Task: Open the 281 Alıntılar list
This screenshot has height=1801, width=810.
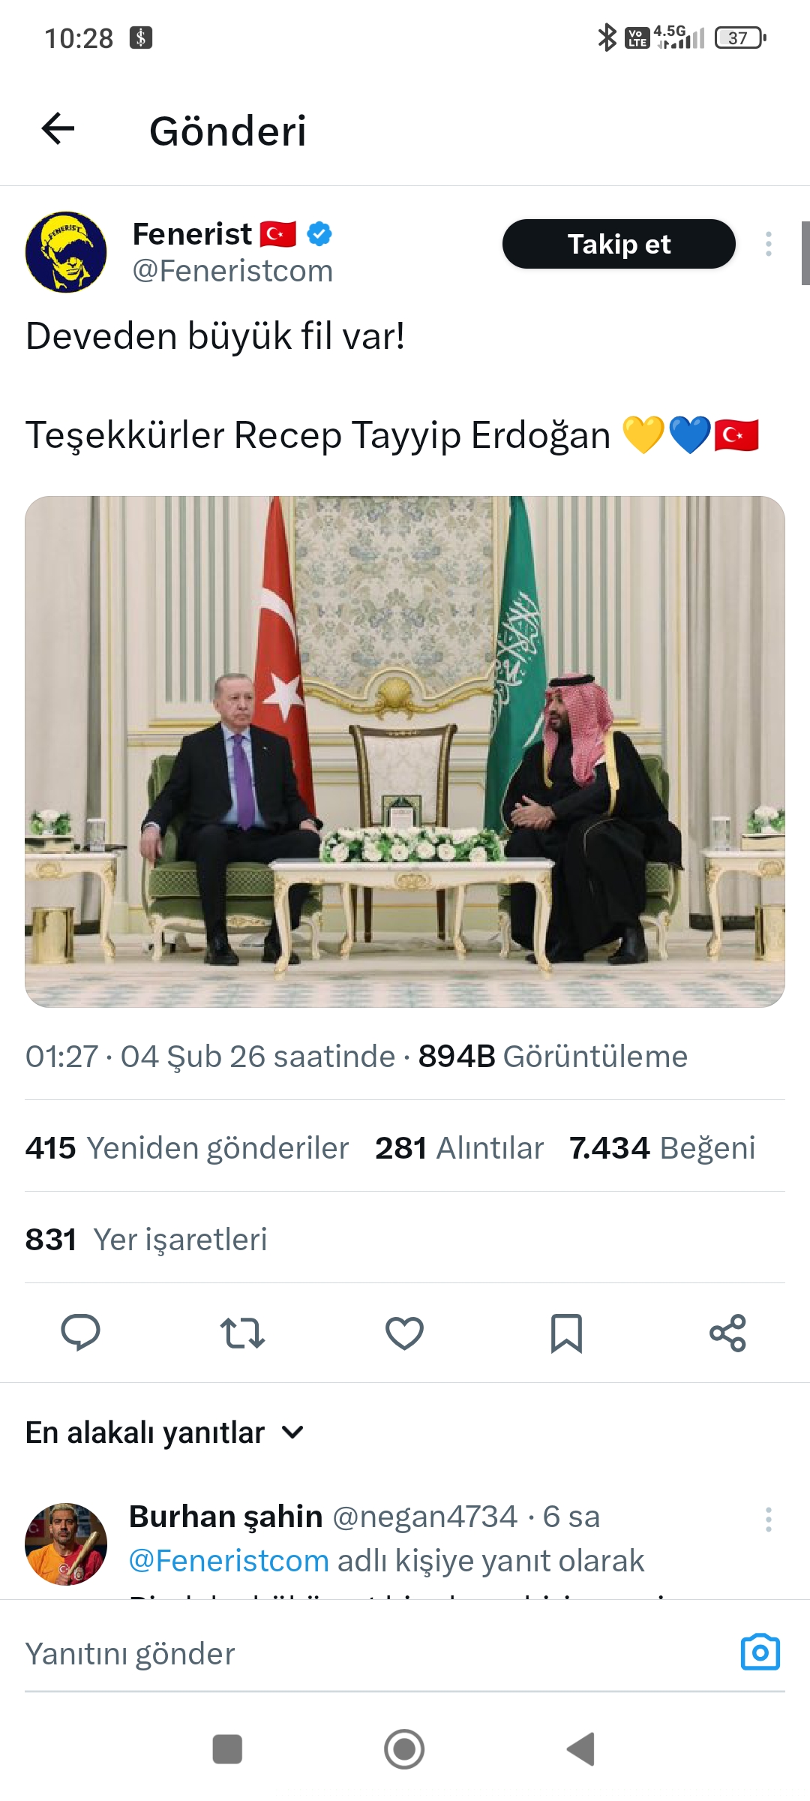Action: point(459,1147)
